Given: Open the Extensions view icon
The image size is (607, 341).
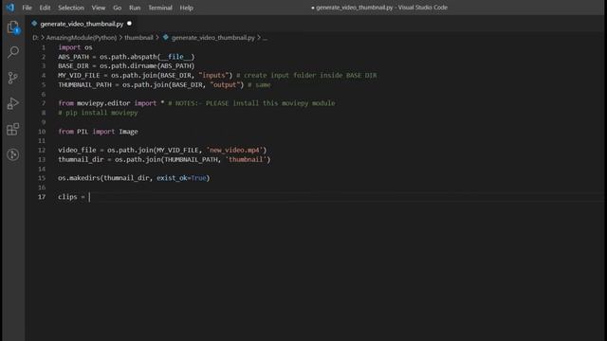Looking at the screenshot, I should click(x=12, y=129).
